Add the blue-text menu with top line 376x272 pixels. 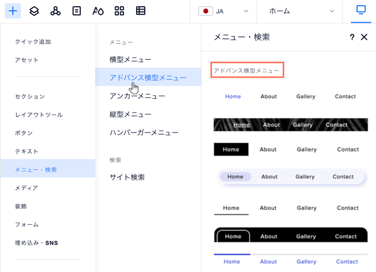tap(291, 260)
